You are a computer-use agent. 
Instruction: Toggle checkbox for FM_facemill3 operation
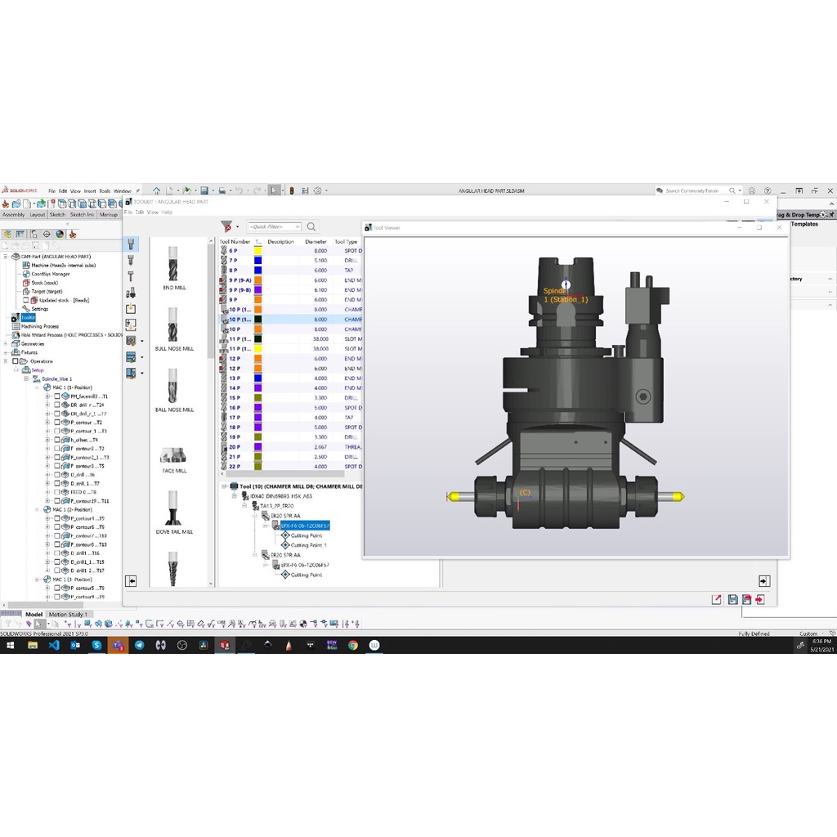(x=57, y=396)
